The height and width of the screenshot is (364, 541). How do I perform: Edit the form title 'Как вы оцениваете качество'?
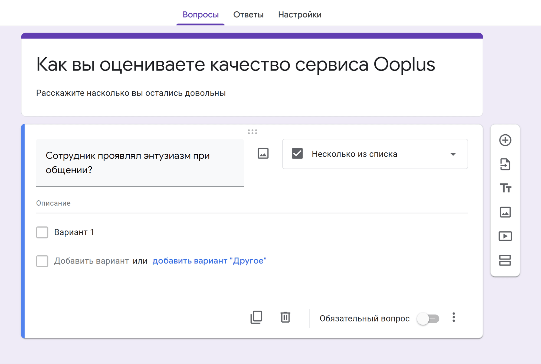(x=236, y=65)
